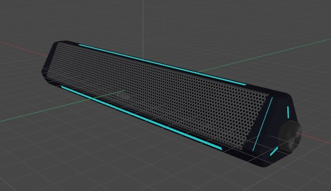Click the short cyan dash above the knob
Image resolution: width=331 pixels, height=191 pixels.
pyautogui.click(x=288, y=112)
